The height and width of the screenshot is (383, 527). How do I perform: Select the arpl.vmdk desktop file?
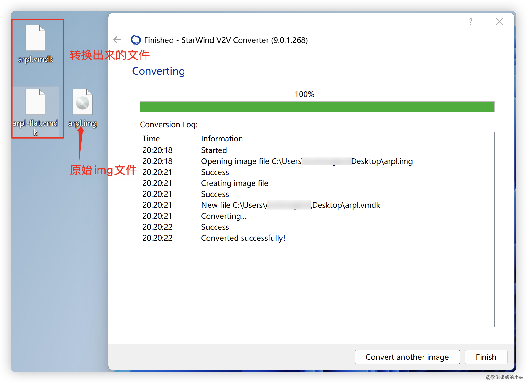(x=35, y=44)
